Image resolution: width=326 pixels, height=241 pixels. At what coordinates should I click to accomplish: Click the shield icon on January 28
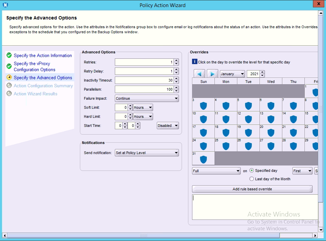293,146
